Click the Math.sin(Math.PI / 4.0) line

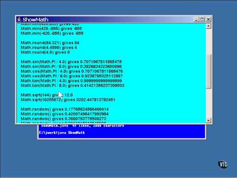click(71, 62)
